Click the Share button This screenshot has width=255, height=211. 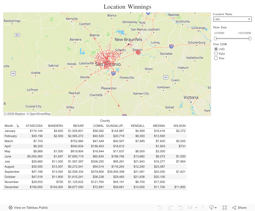pos(239,208)
